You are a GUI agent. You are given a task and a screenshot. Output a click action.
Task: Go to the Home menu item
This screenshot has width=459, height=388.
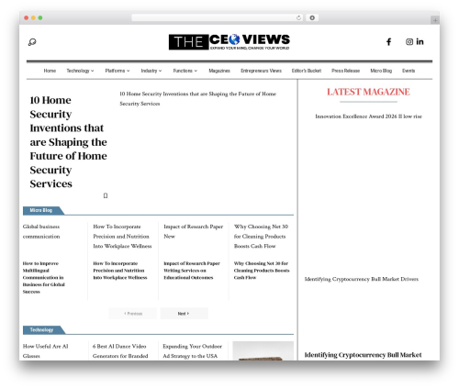[50, 71]
